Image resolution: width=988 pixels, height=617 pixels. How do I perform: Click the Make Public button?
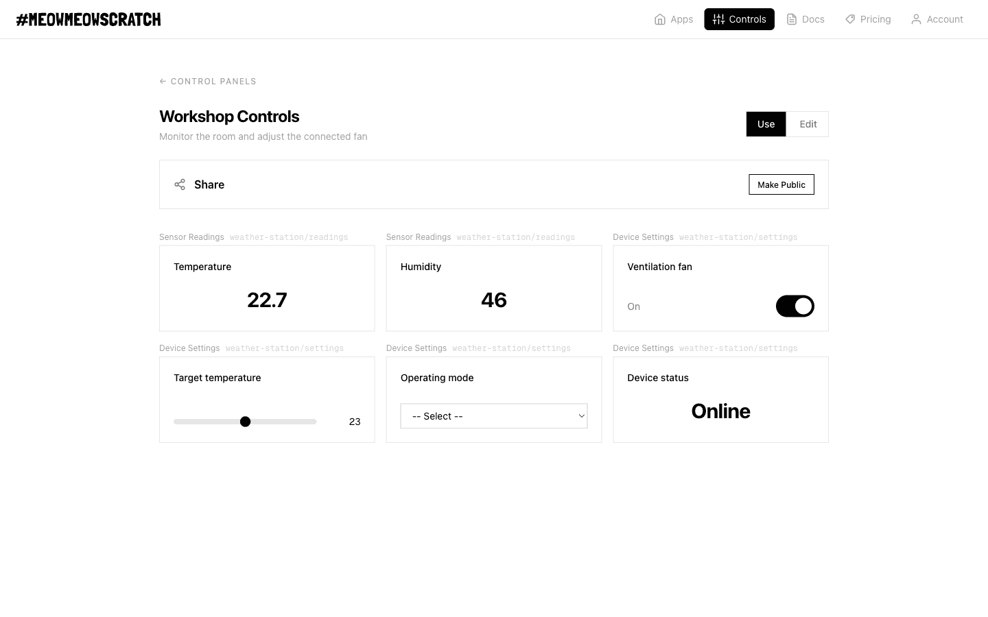[781, 184]
